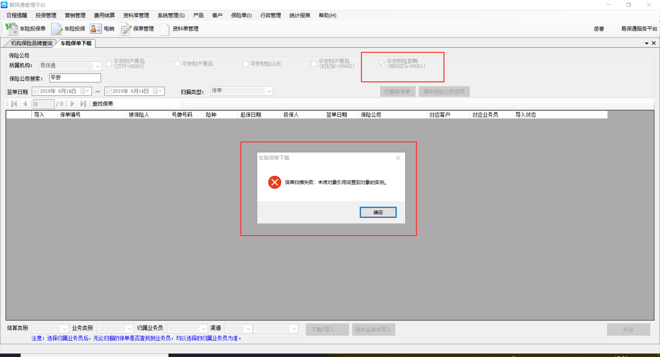Viewport: 660px width, 357px height.
Task: Open the tab list dropdown arrow
Action: (647, 43)
